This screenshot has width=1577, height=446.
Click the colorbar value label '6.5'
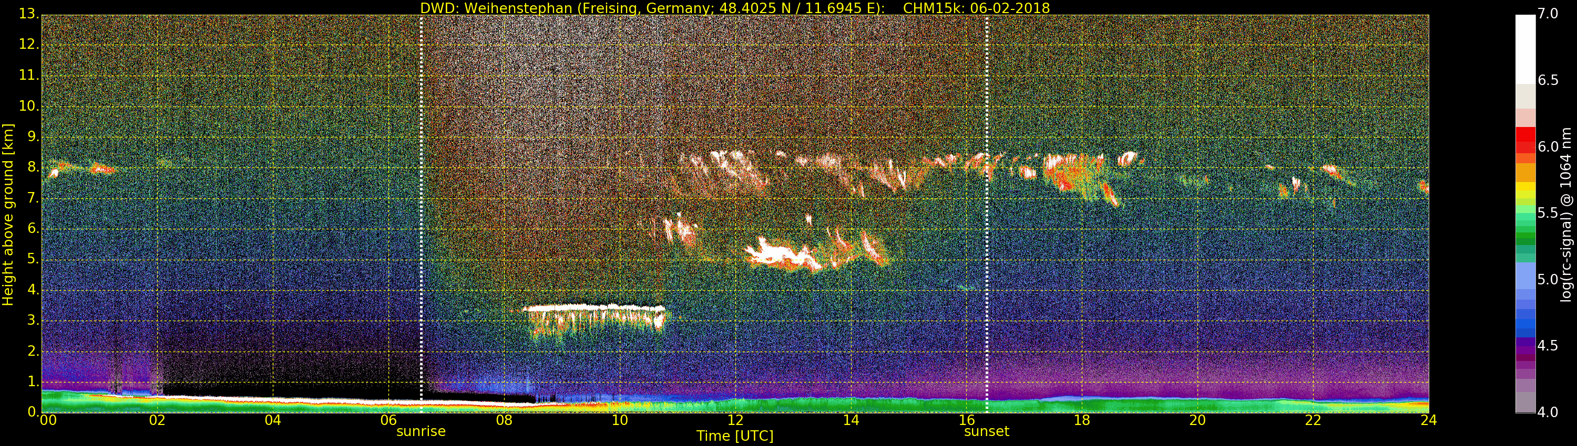click(x=1548, y=81)
